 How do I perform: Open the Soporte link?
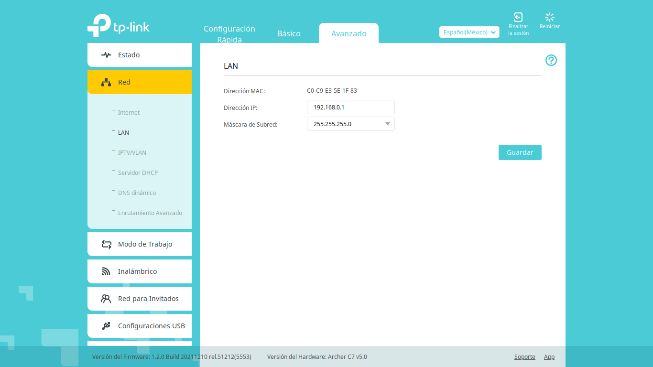pyautogui.click(x=525, y=357)
